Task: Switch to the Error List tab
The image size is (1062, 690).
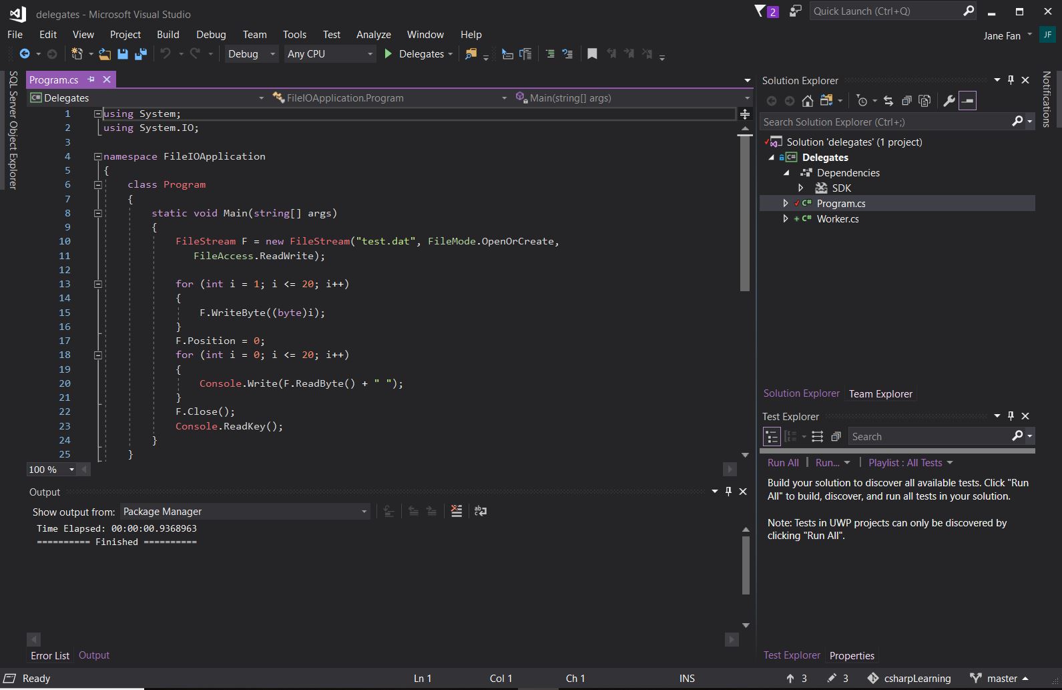Action: coord(50,656)
